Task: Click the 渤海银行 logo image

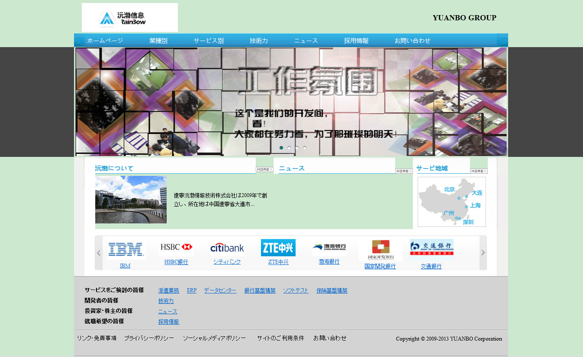Action: pos(329,247)
